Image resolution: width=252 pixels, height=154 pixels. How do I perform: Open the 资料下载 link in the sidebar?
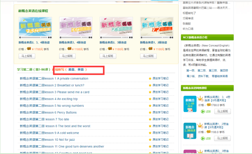(203, 76)
